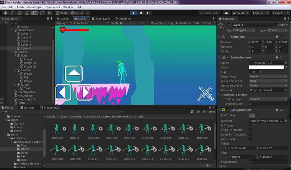Screen dimensions: 291x170
Task: Toggle hidden packages visibility count
Action: pyautogui.click(x=212, y=112)
